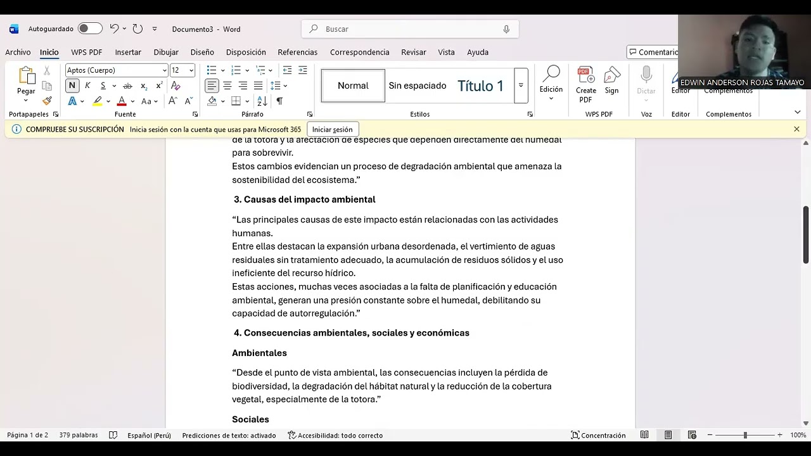Click the superscript x² button
Screen dimensions: 811x456
pos(159,85)
